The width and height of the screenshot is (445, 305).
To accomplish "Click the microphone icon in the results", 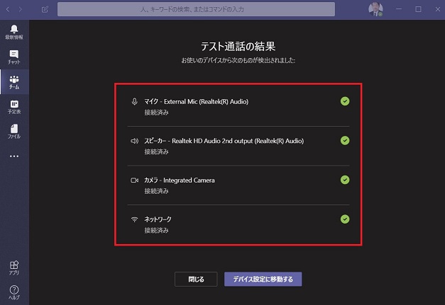I will tap(135, 101).
